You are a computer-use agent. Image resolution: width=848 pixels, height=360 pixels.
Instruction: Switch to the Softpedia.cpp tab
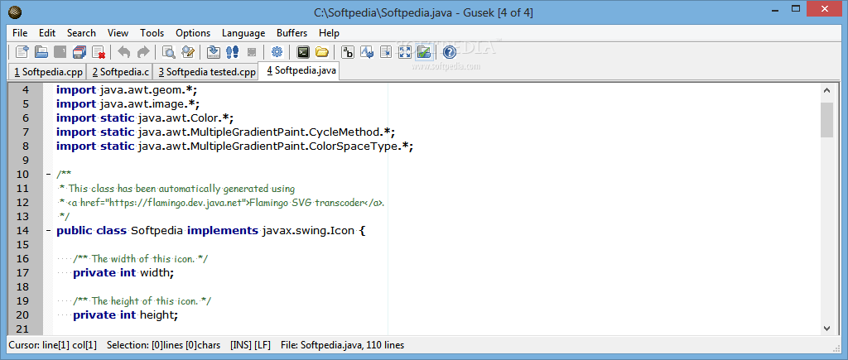pyautogui.click(x=48, y=72)
